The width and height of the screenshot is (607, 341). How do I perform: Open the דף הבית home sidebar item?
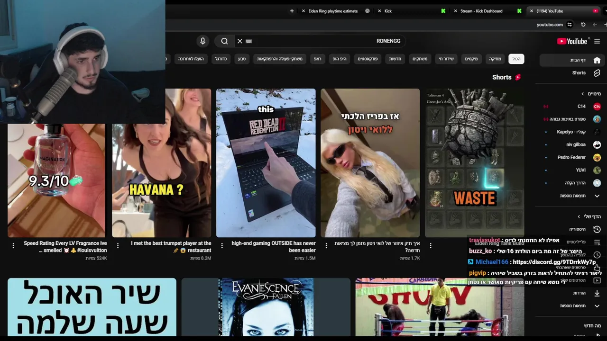(x=571, y=60)
